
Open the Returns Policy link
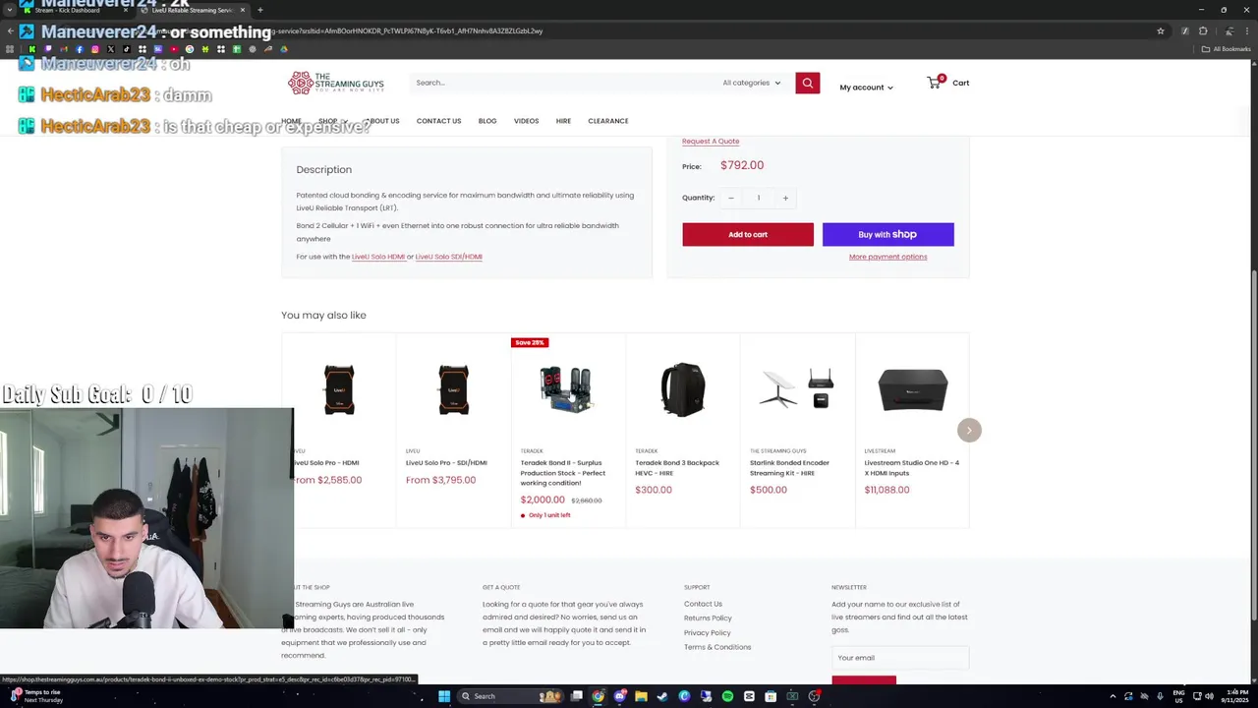pos(708,618)
